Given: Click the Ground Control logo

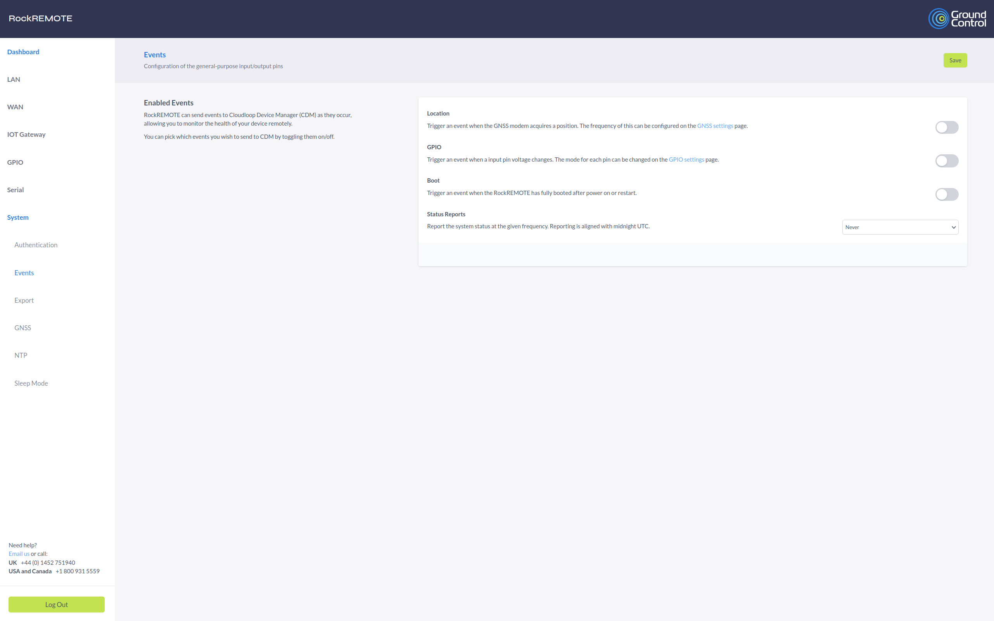Looking at the screenshot, I should [x=957, y=19].
